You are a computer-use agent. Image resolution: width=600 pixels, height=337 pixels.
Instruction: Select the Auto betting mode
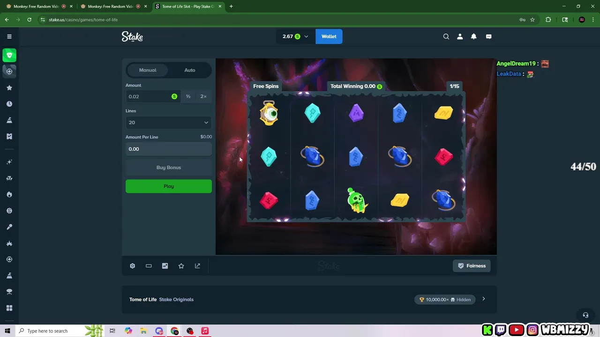[x=190, y=70]
